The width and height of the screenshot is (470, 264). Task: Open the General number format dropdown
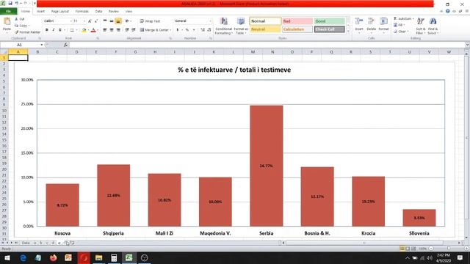[210, 21]
